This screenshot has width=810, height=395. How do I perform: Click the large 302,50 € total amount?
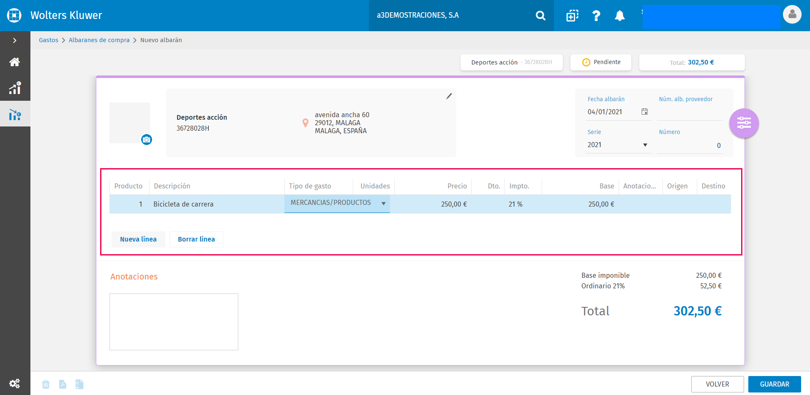pyautogui.click(x=698, y=311)
